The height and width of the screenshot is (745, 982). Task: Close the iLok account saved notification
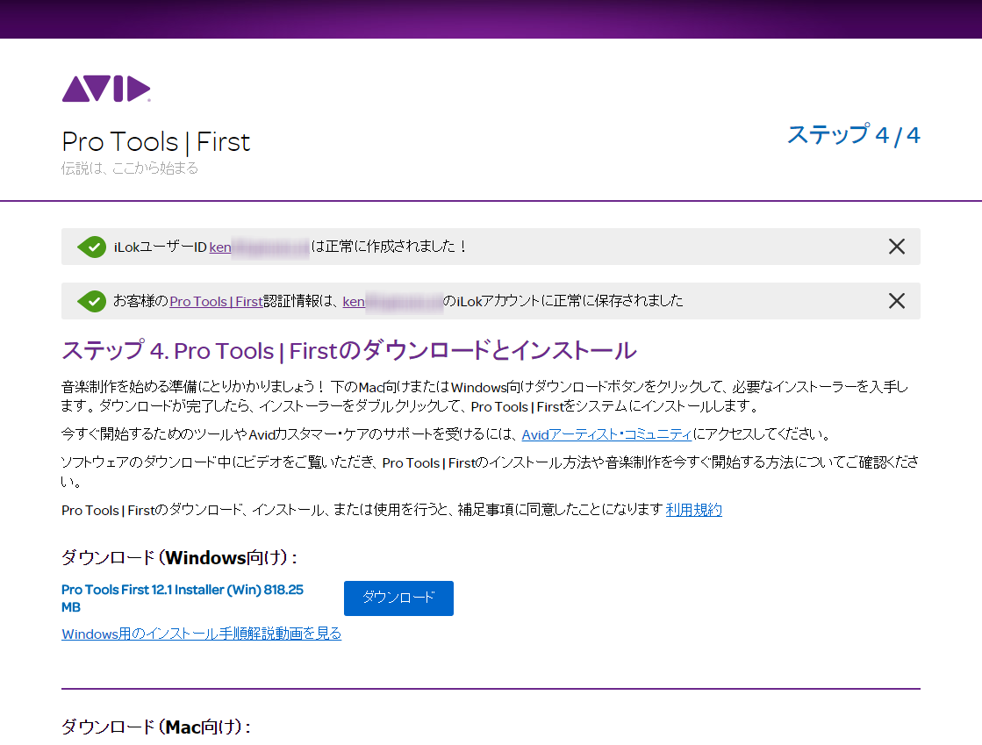[896, 301]
